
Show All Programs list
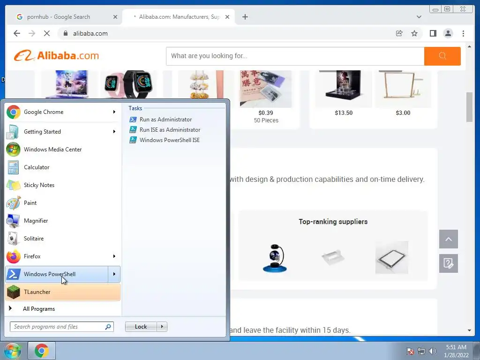39,308
